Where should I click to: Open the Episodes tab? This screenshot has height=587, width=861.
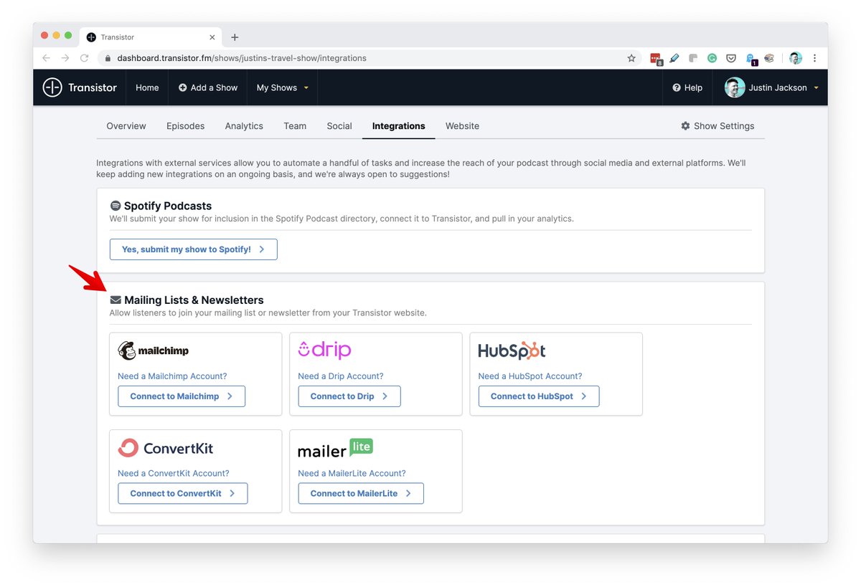[x=185, y=126]
